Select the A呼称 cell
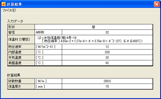The width and height of the screenshot is (161, 99). coord(48,32)
